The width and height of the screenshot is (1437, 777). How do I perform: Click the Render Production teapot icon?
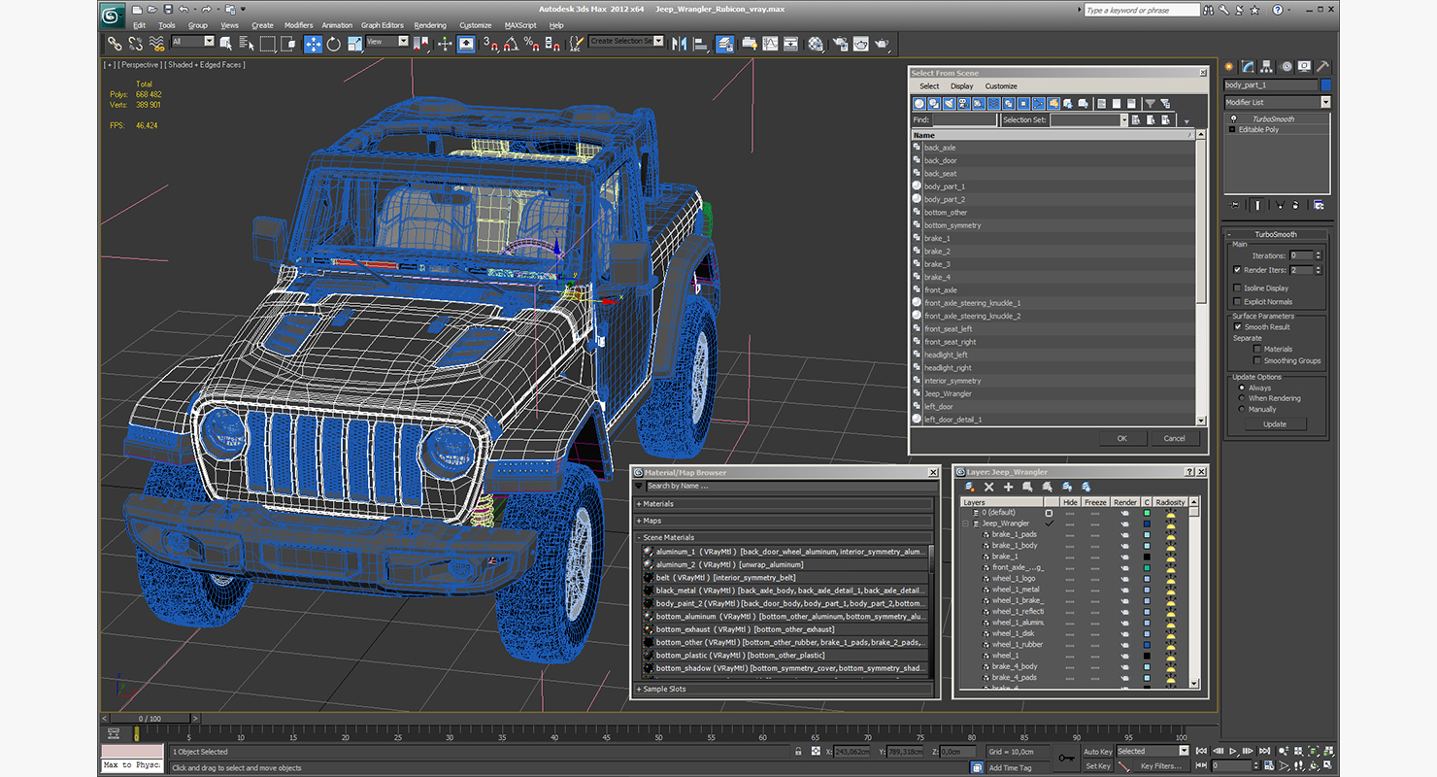(882, 44)
